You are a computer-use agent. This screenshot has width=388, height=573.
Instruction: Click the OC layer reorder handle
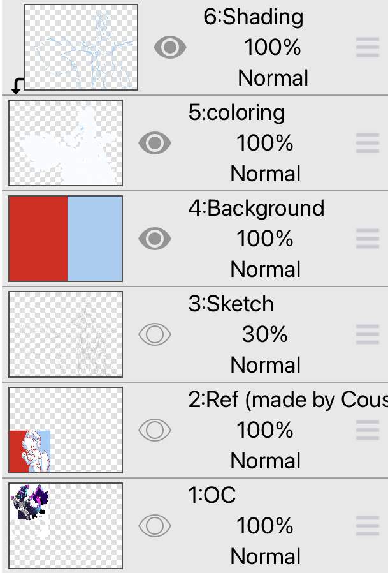pos(368,526)
